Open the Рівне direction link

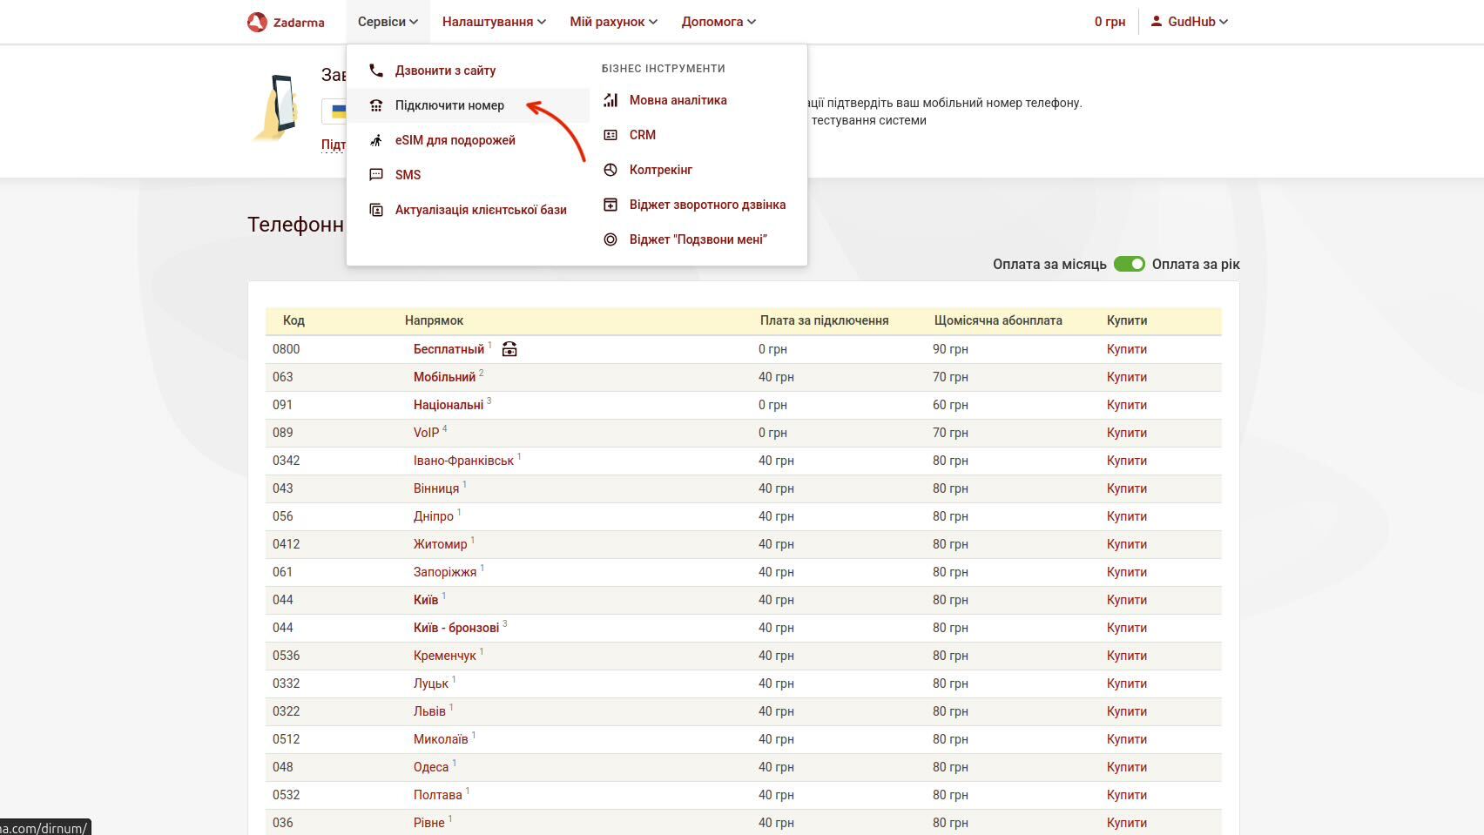[428, 823]
